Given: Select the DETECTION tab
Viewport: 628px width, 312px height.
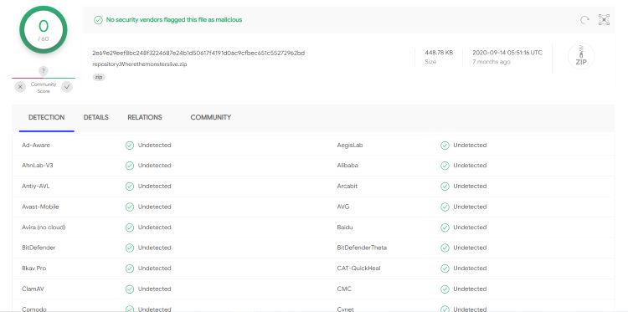Looking at the screenshot, I should (x=46, y=118).
